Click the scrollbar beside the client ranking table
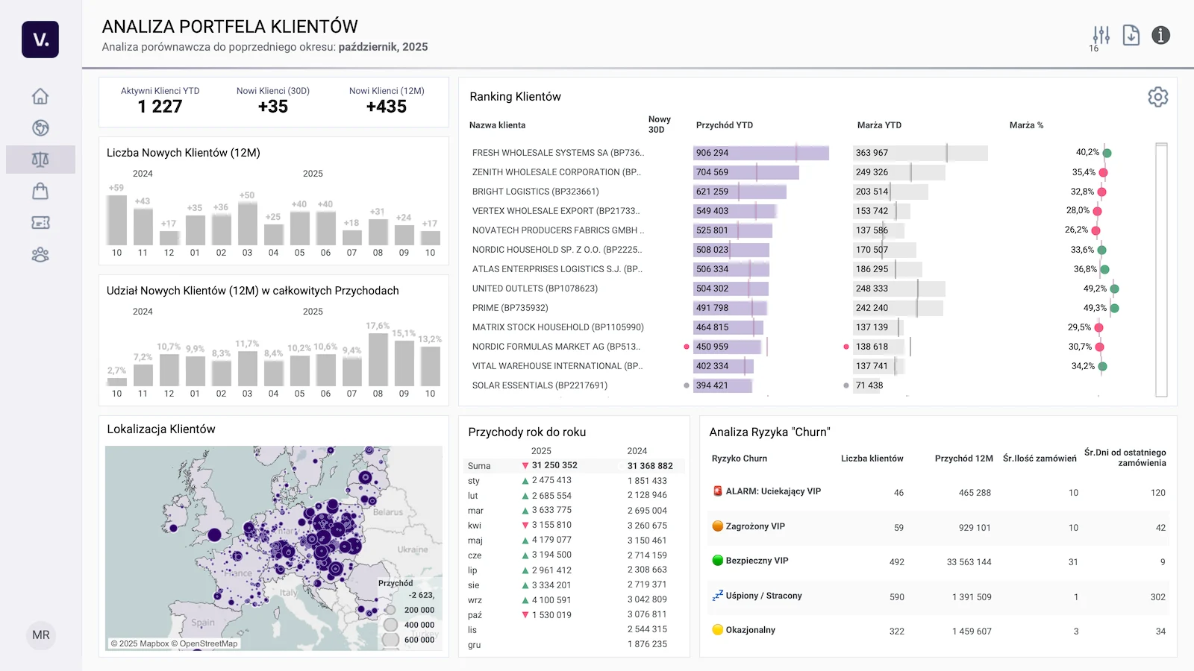Screen dimensions: 1194x671 1159,268
